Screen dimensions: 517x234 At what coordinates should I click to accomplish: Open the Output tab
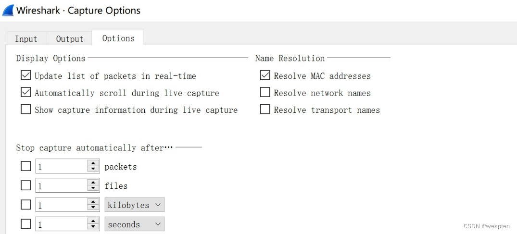tap(69, 39)
